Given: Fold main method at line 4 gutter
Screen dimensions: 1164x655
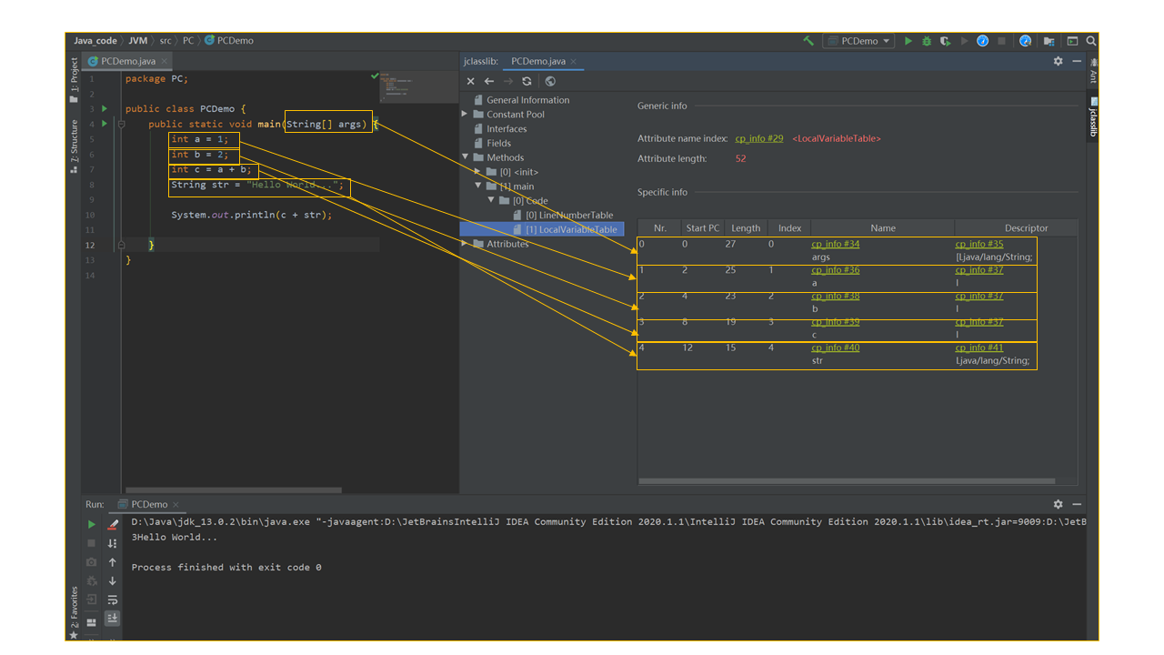Looking at the screenshot, I should [x=121, y=124].
